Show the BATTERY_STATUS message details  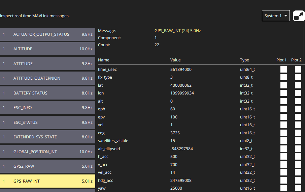pos(47,93)
